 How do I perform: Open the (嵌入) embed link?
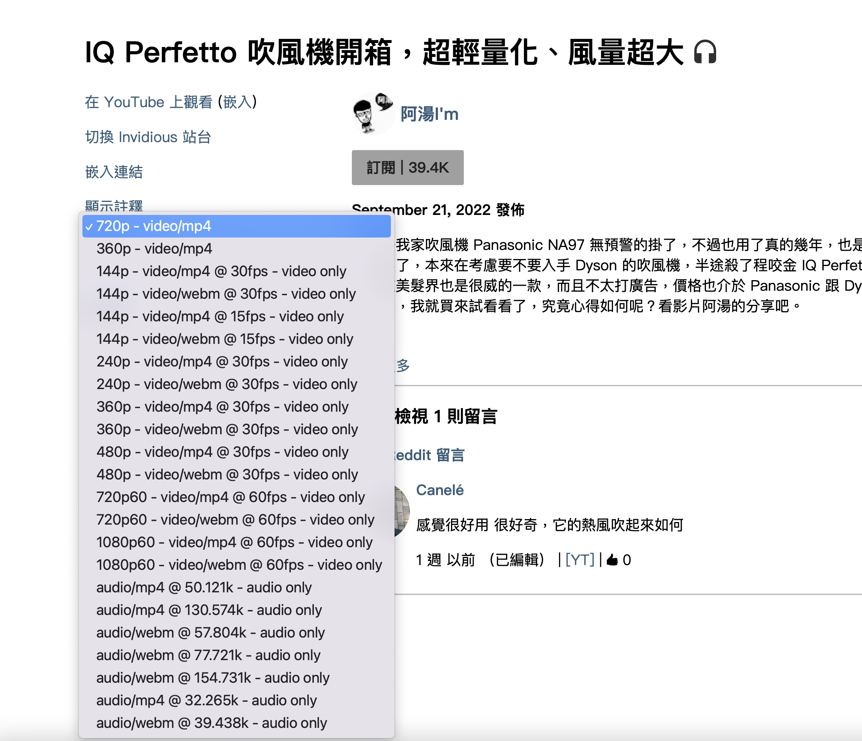coord(237,102)
